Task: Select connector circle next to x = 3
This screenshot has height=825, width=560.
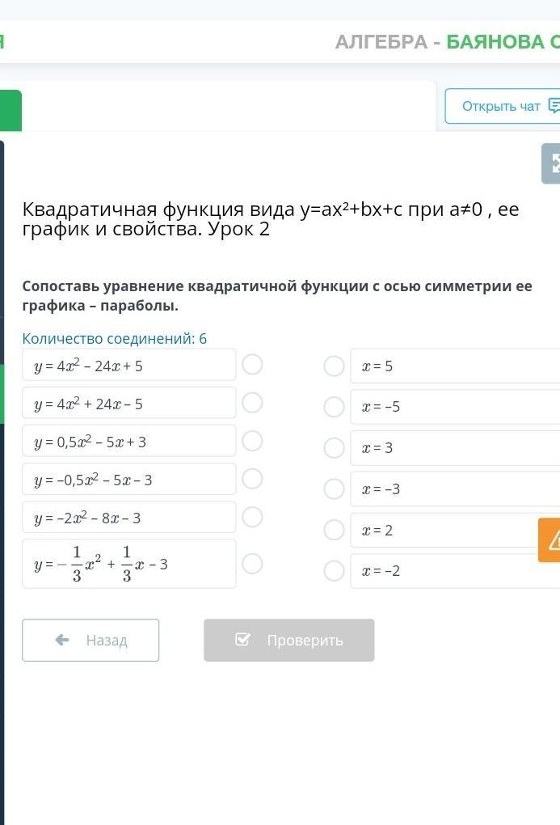Action: 334,448
